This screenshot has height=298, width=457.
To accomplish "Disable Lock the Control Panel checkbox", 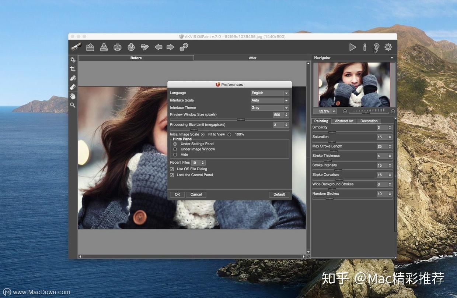I will (x=172, y=175).
